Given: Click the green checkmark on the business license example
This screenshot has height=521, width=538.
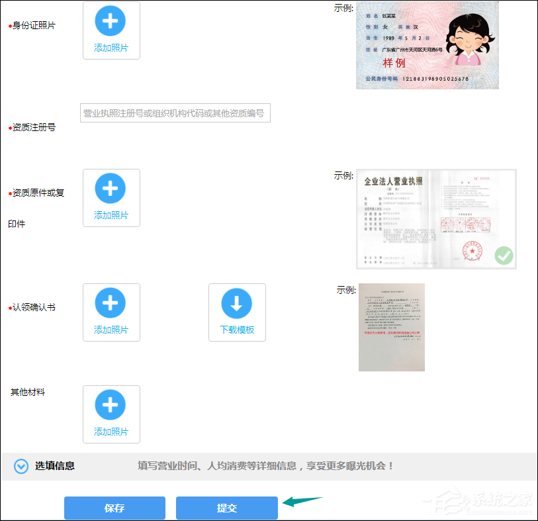Looking at the screenshot, I should coord(503,255).
